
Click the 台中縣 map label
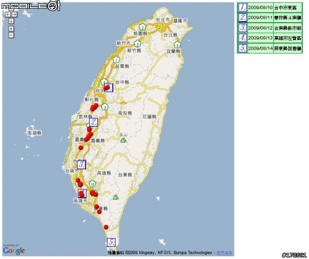click(x=122, y=82)
